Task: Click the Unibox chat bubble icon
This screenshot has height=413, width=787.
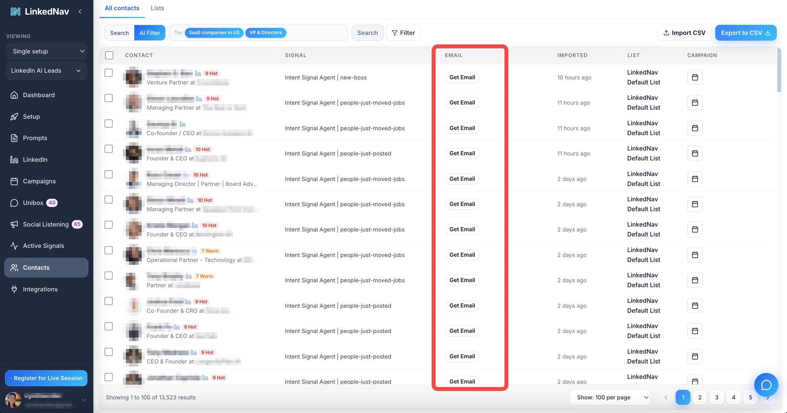Action: [x=14, y=203]
